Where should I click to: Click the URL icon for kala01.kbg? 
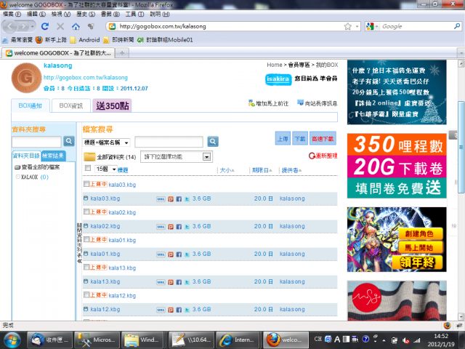[x=161, y=254]
